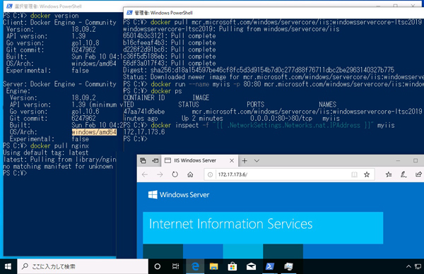The height and width of the screenshot is (274, 424).
Task: Show site information icon in address bar
Action: coord(210,174)
